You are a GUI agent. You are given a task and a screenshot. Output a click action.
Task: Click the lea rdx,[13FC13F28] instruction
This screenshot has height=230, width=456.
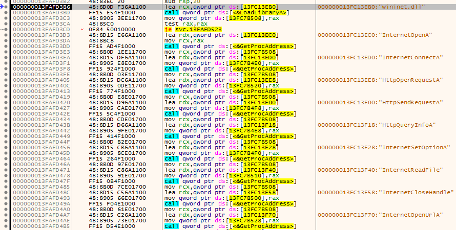(222, 147)
